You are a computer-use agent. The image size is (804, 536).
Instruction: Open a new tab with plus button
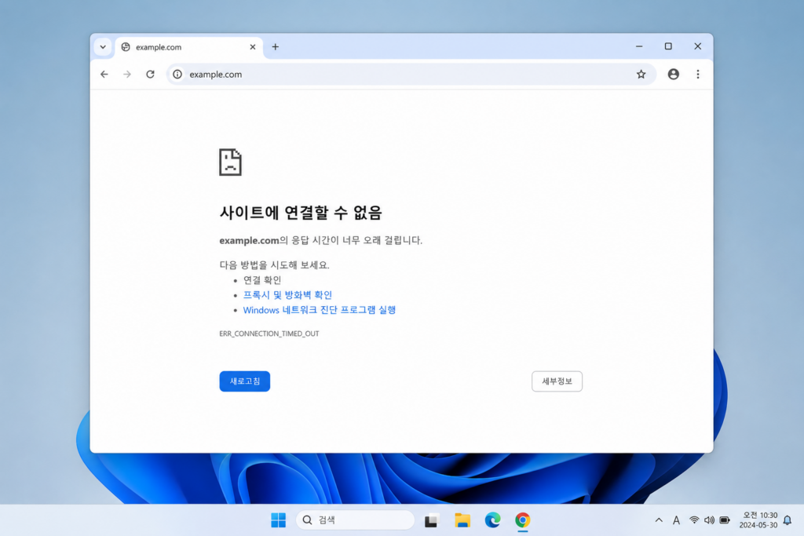(276, 47)
